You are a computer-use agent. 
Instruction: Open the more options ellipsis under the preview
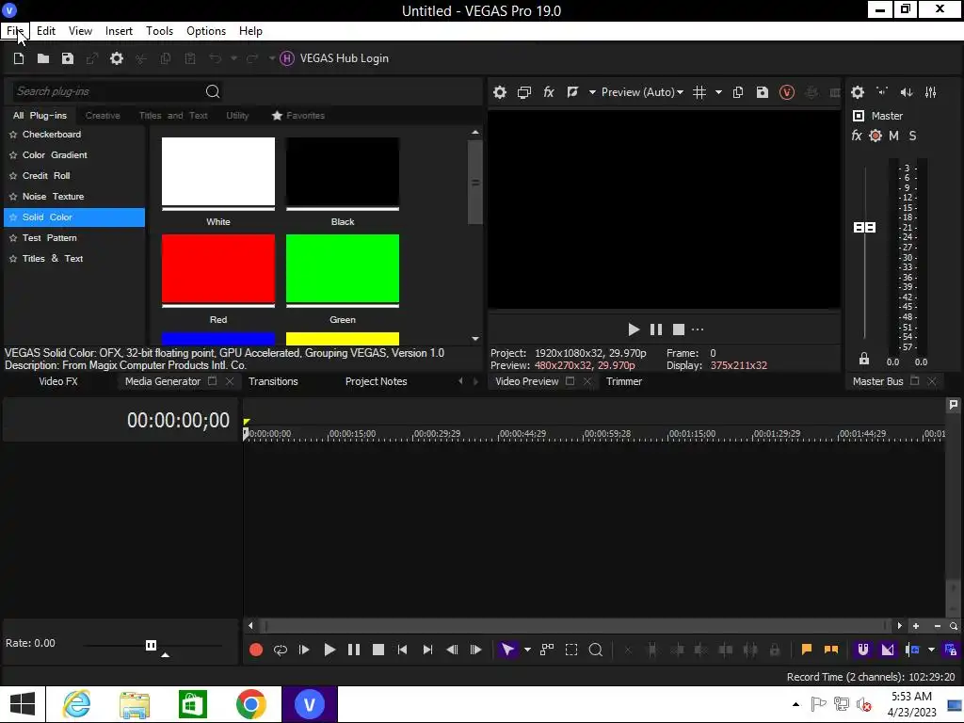698,329
